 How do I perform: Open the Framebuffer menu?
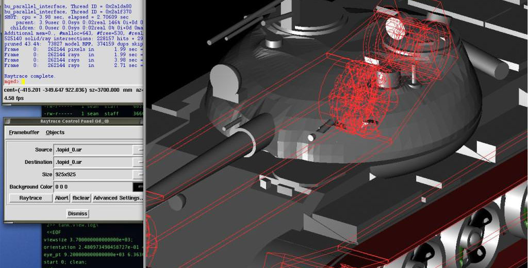(24, 132)
